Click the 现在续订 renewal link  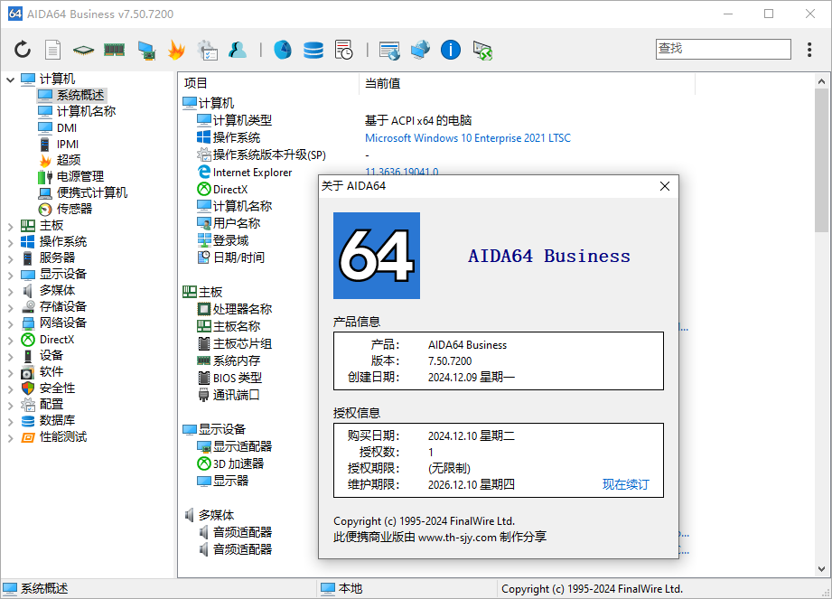pyautogui.click(x=626, y=484)
